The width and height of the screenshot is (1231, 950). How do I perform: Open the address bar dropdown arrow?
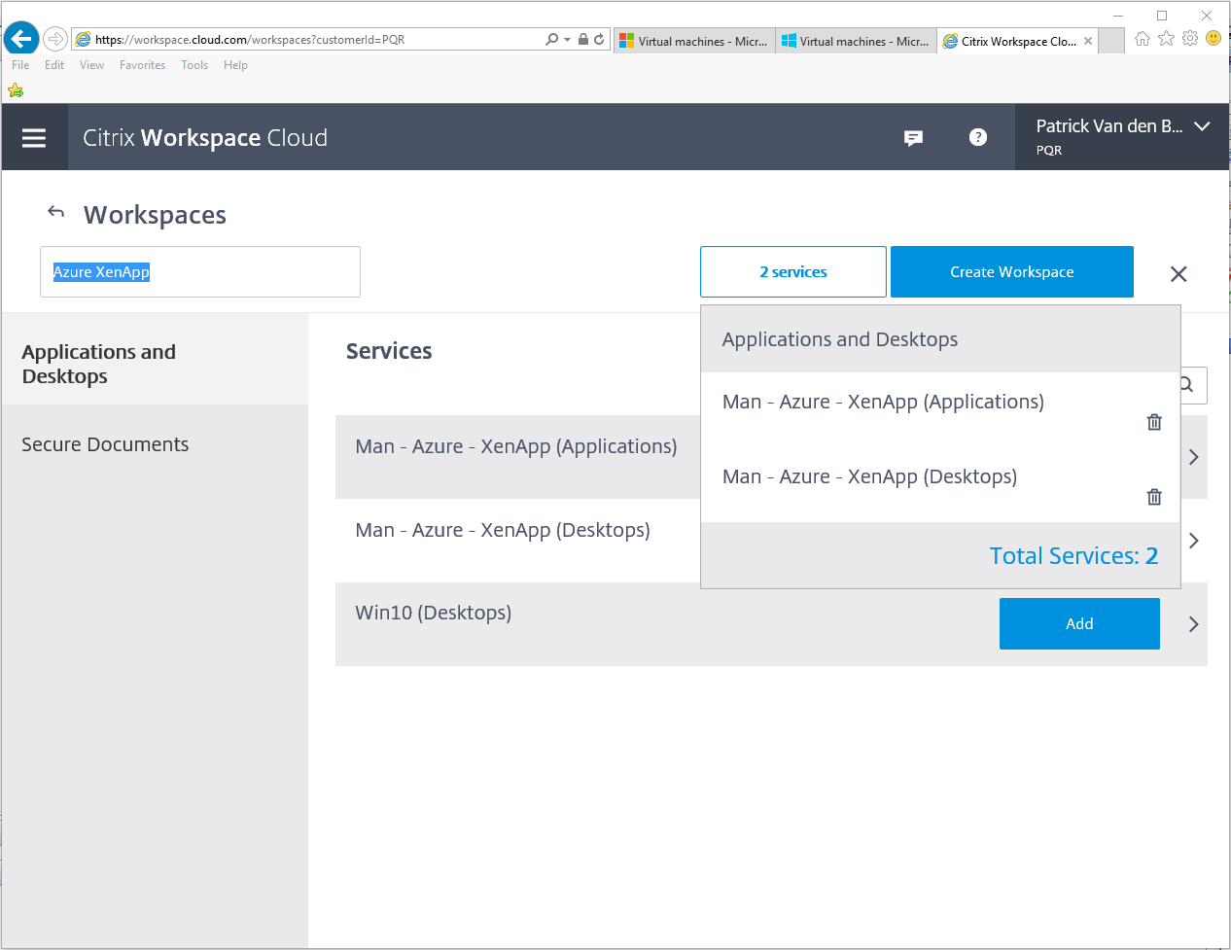[x=567, y=40]
